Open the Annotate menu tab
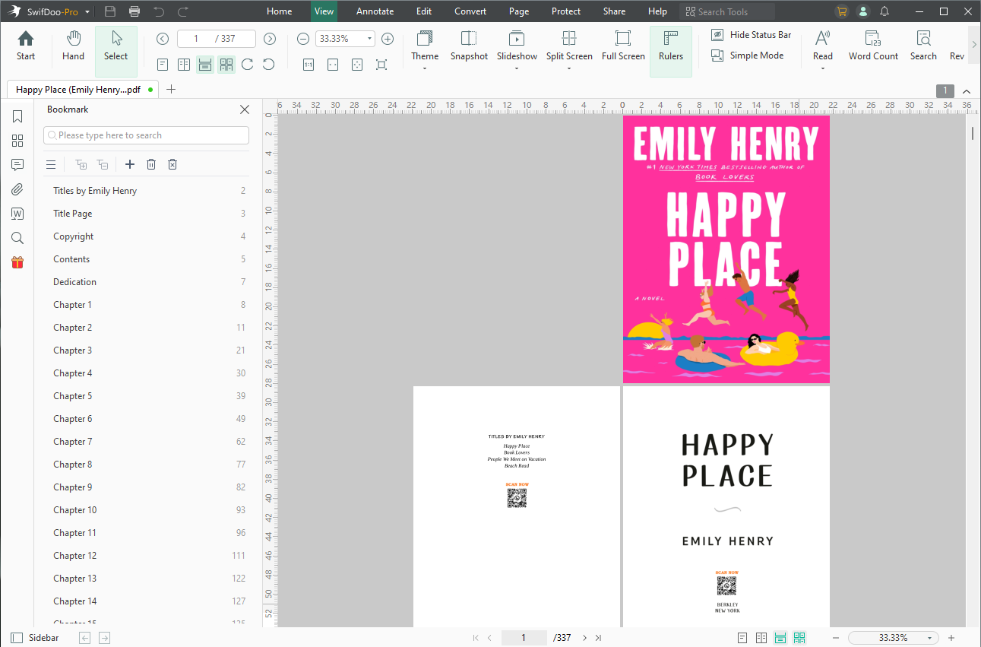The width and height of the screenshot is (981, 647). pyautogui.click(x=375, y=11)
